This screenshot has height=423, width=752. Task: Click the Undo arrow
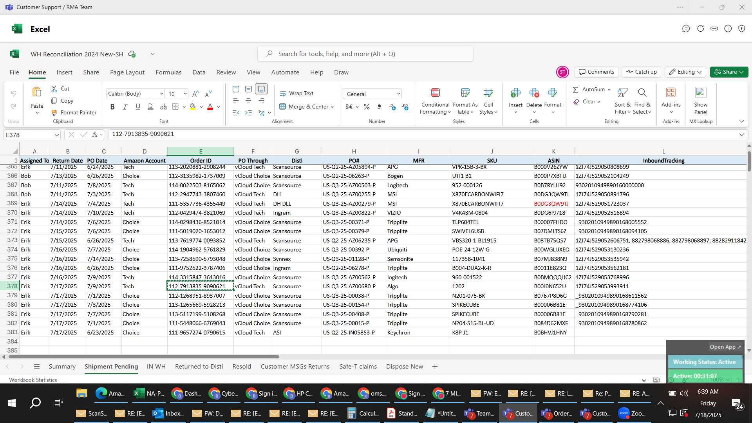click(13, 94)
